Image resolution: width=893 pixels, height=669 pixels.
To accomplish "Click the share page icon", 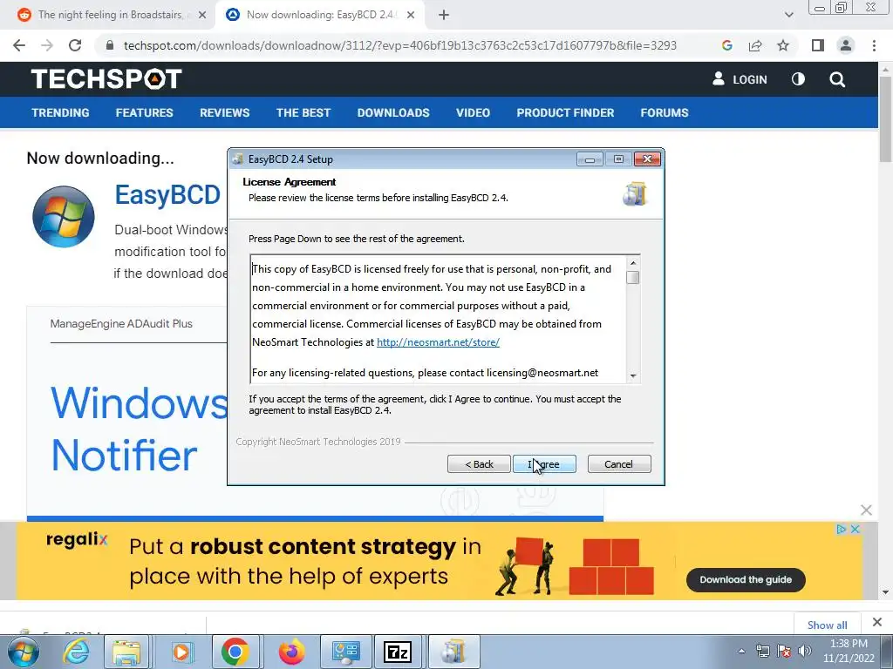I will (755, 45).
